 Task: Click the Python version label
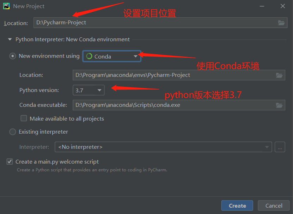[39, 90]
